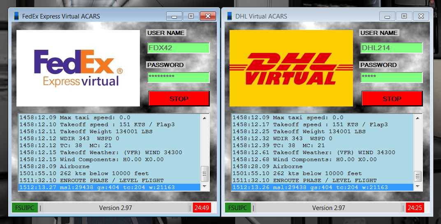441x224 pixels.
Task: Minimize the FedEx Express Virtual ACARS window
Action: [x=174, y=16]
